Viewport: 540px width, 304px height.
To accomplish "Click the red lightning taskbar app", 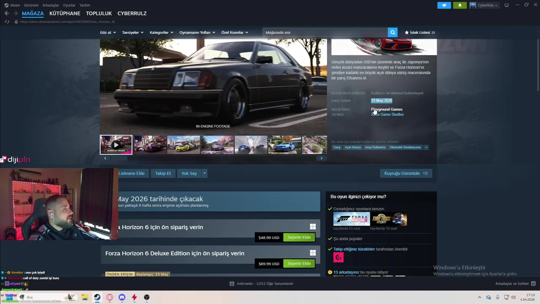I will tap(134, 297).
